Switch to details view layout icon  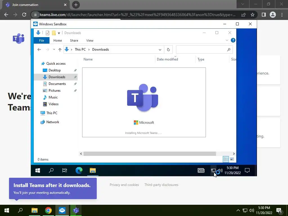[x=226, y=159]
